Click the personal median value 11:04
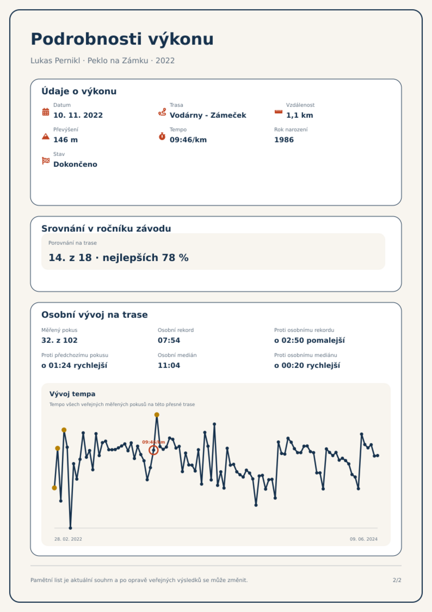 [x=169, y=365]
